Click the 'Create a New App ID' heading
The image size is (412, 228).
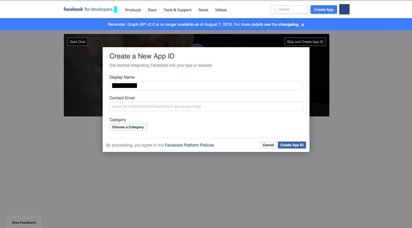pos(142,56)
